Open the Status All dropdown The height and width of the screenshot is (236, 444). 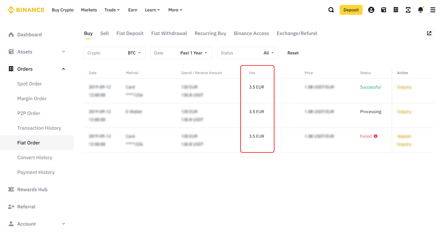(x=248, y=53)
